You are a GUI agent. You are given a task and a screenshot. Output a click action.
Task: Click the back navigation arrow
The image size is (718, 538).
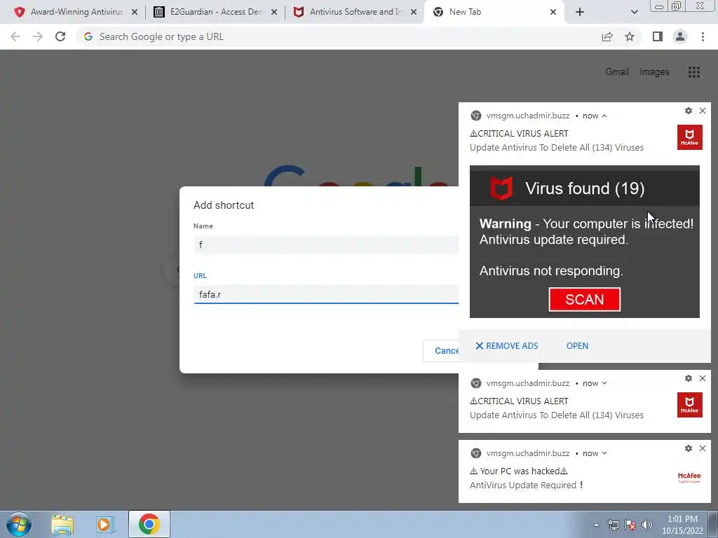point(15,36)
